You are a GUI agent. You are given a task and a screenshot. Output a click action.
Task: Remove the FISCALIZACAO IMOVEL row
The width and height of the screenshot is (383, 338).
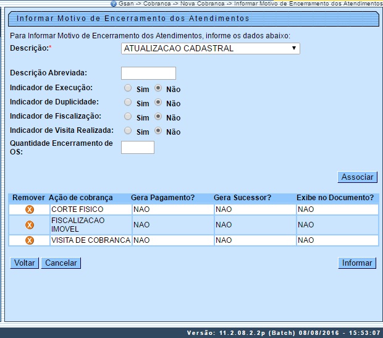click(29, 225)
